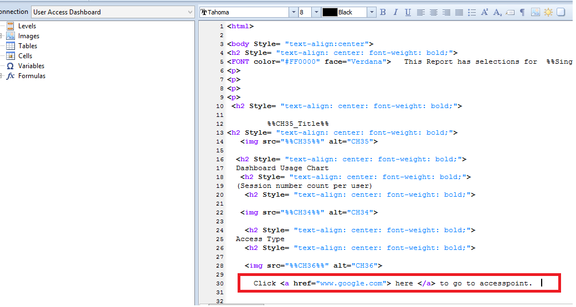Apply subscript formatting

(x=497, y=12)
